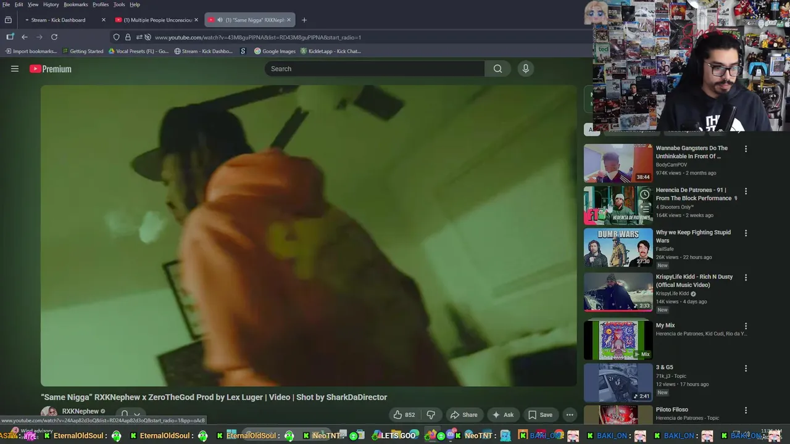The height and width of the screenshot is (444, 790).
Task: Open the shield tracking protection icon
Action: [x=116, y=37]
